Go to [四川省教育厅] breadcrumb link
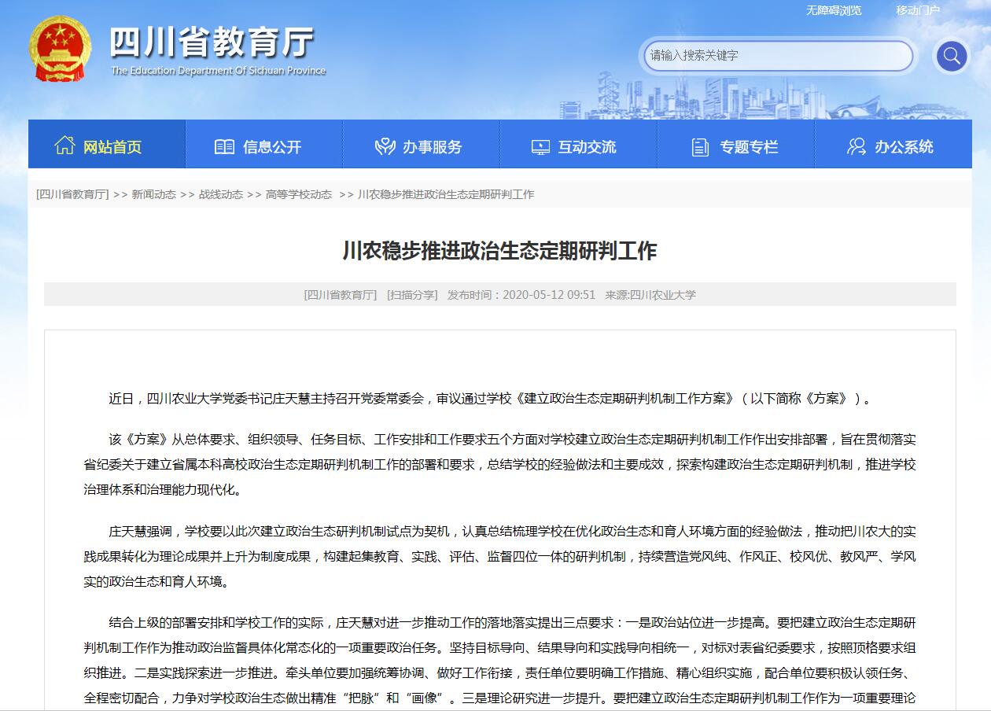The image size is (991, 711). [72, 194]
